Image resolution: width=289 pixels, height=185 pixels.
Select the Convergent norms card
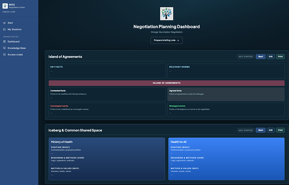[x=107, y=110]
